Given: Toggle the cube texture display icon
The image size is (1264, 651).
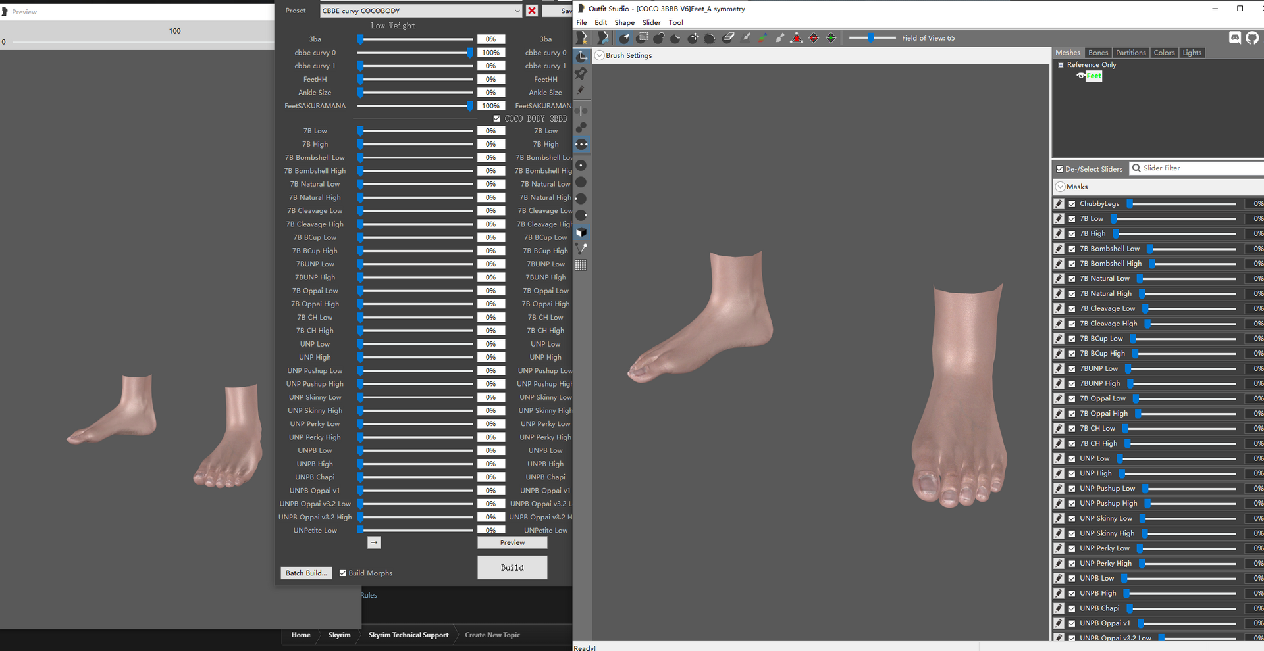Looking at the screenshot, I should (x=581, y=232).
